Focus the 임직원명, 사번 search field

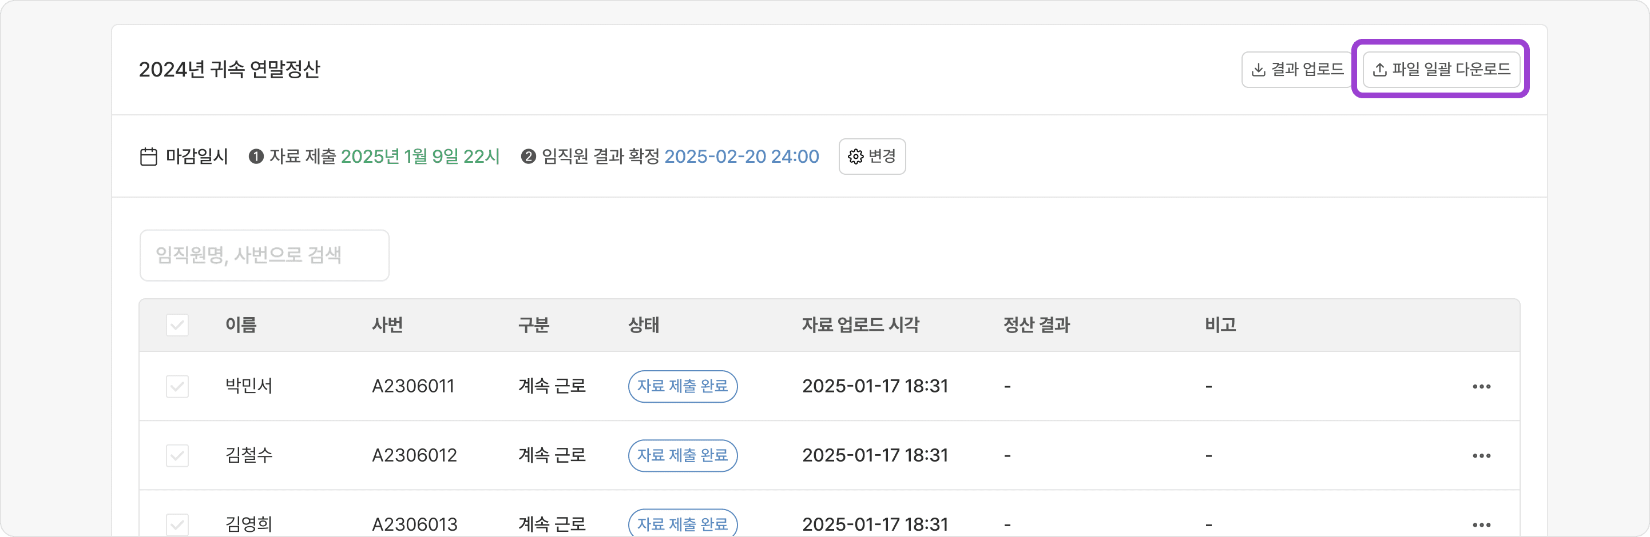pos(264,255)
